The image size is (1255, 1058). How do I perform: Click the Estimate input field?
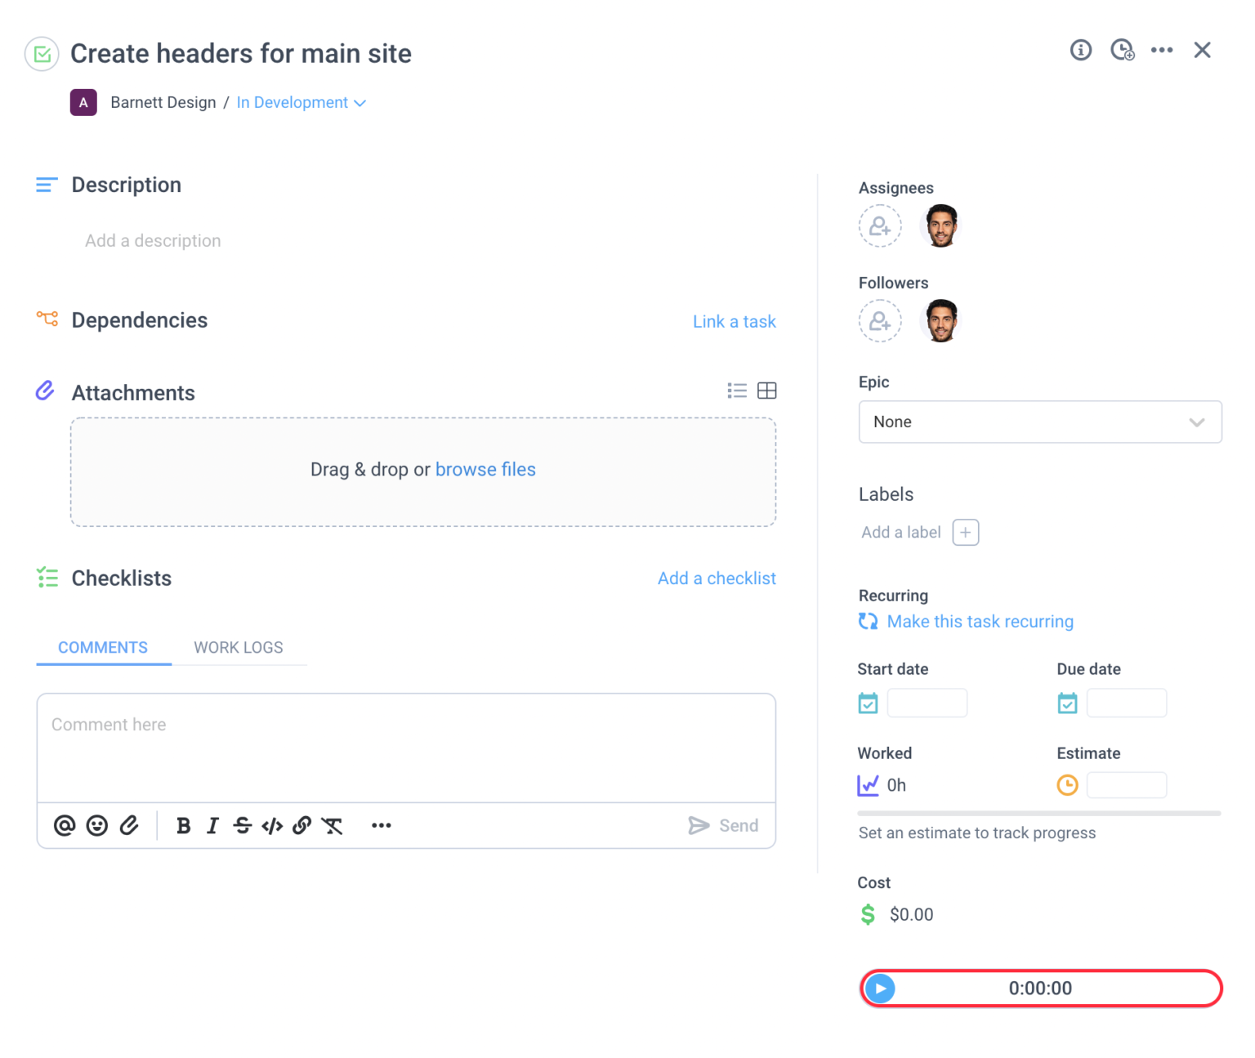click(1127, 784)
